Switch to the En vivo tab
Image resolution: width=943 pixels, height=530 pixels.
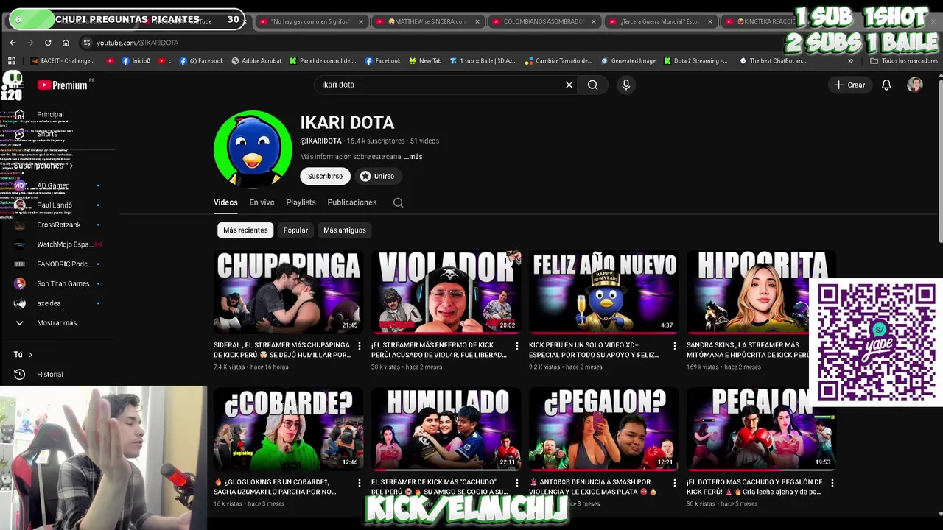coord(262,202)
